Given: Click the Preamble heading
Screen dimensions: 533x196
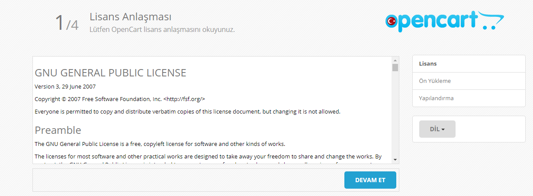Looking at the screenshot, I should pos(58,130).
